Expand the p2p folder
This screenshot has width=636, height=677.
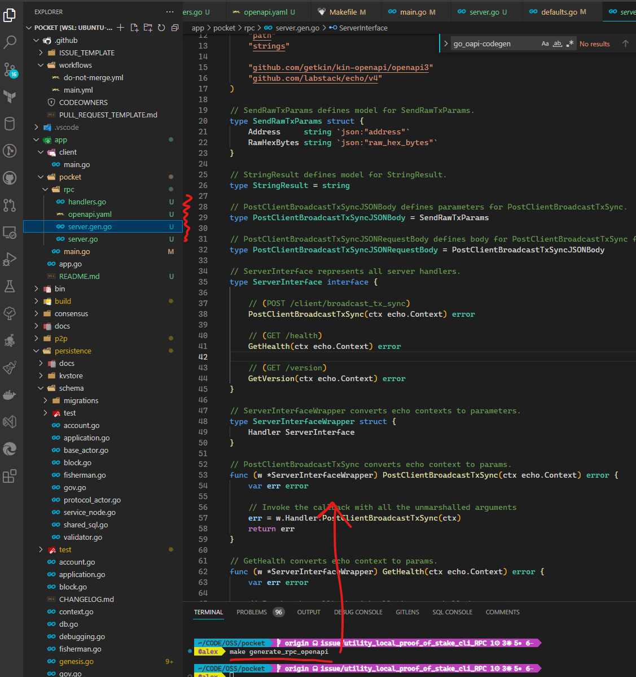(x=36, y=339)
